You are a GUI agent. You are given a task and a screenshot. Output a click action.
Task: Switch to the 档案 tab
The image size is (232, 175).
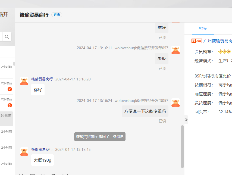point(203,29)
